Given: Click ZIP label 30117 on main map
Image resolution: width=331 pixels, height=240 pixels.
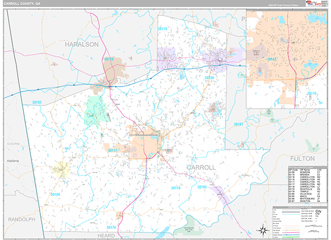Looking at the screenshot, I should pyautogui.click(x=113, y=151).
